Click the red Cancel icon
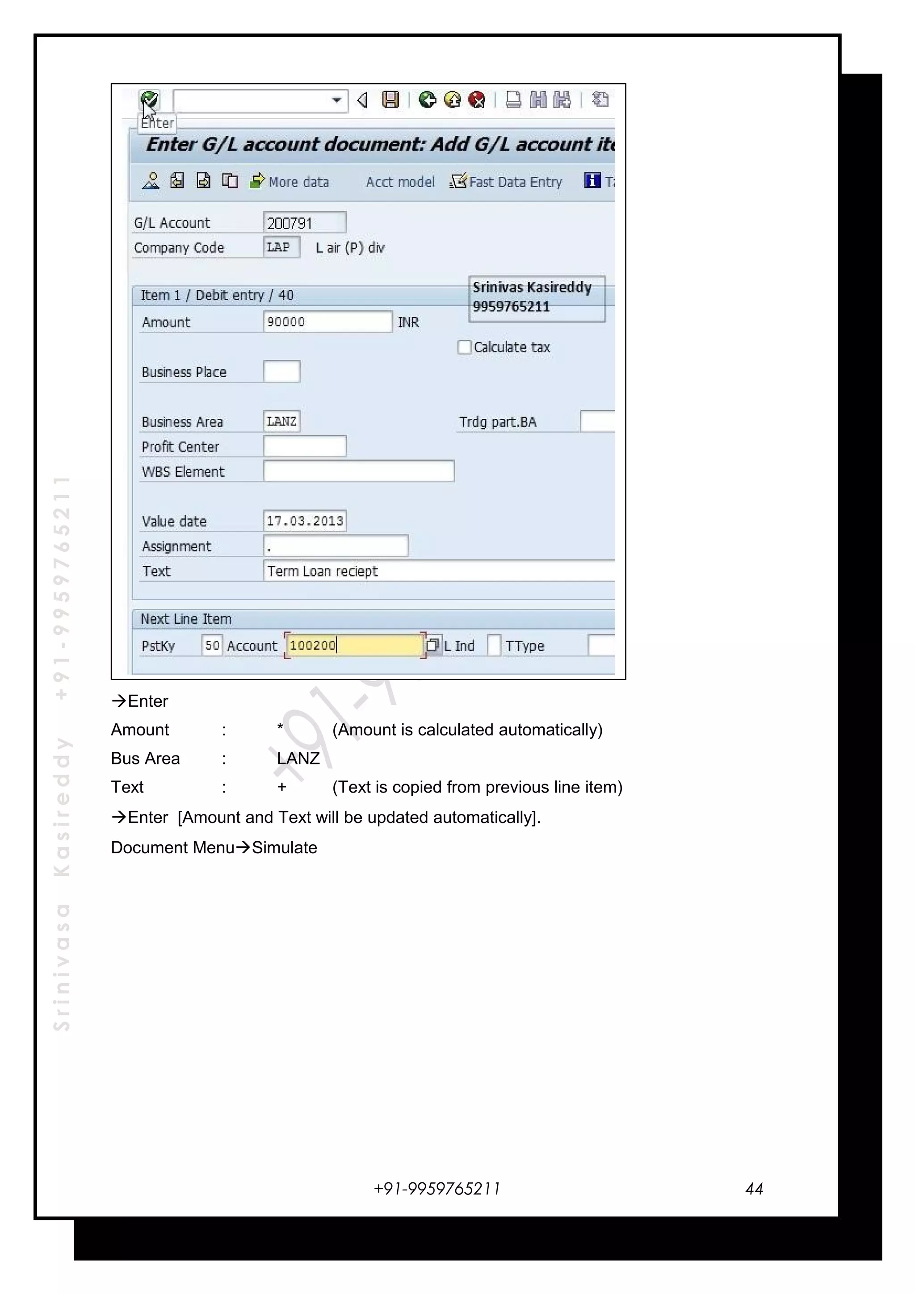 [x=477, y=100]
